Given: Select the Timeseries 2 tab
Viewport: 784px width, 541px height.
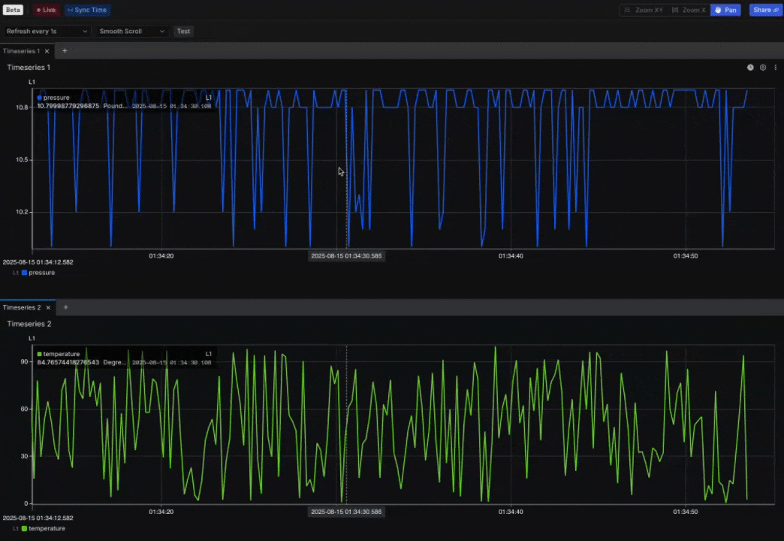Looking at the screenshot, I should [22, 307].
